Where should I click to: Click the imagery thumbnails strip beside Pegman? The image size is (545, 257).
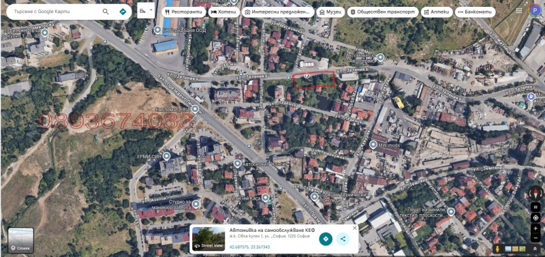pos(515,249)
